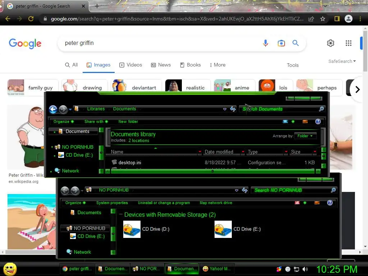Click forward arrow in Documents explorer window
Viewport: 368px width, 276px height.
63,109
